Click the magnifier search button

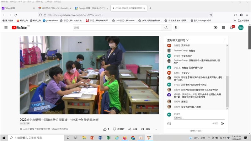tap(166, 28)
